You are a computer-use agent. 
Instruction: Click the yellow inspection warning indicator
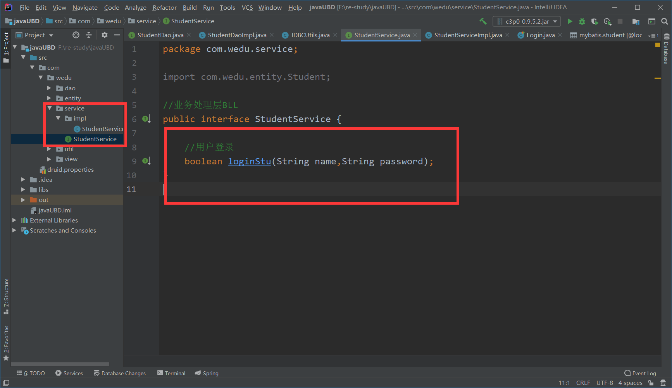point(657,45)
